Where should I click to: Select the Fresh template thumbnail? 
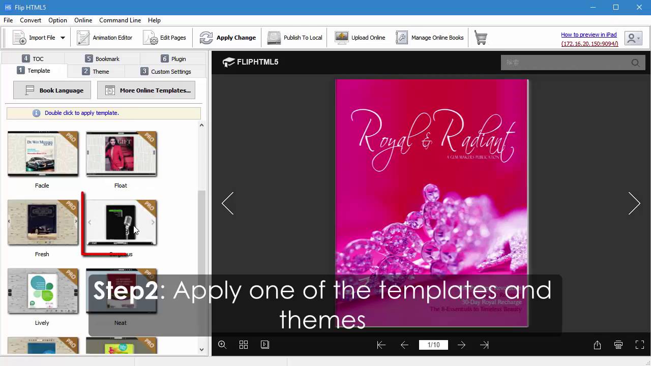[x=43, y=223]
